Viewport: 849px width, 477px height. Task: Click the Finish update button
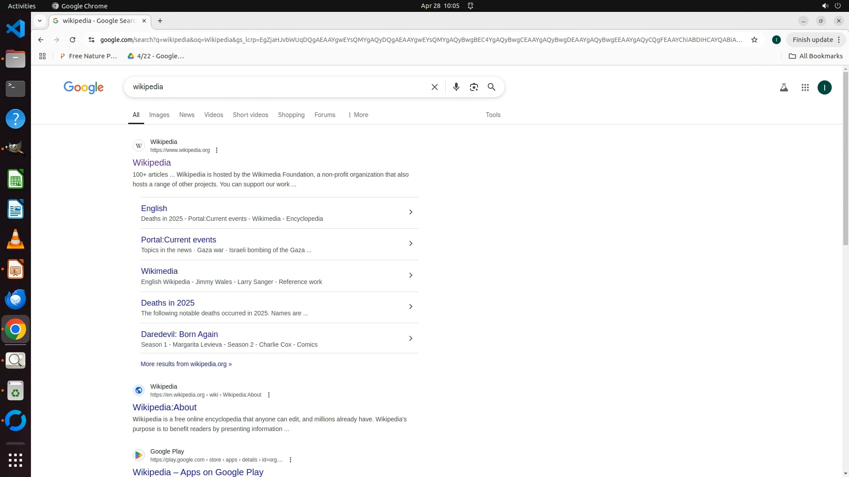tap(812, 40)
